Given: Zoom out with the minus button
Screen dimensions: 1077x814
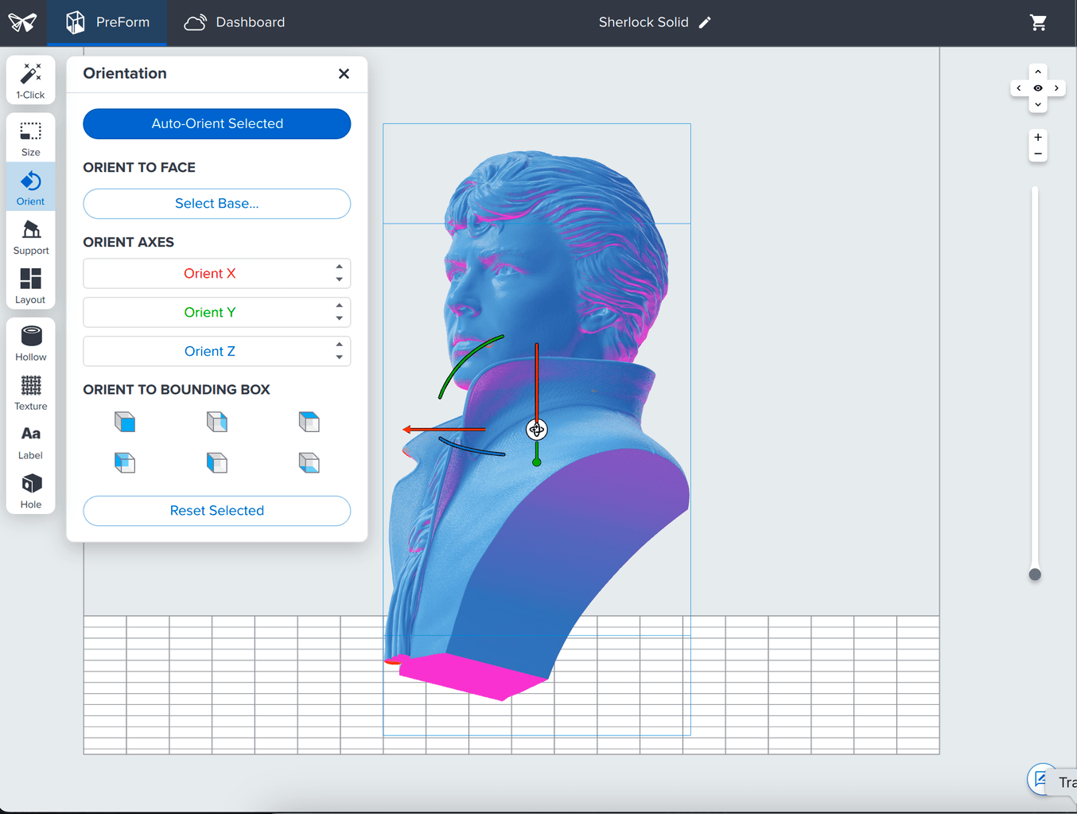Looking at the screenshot, I should coord(1038,154).
